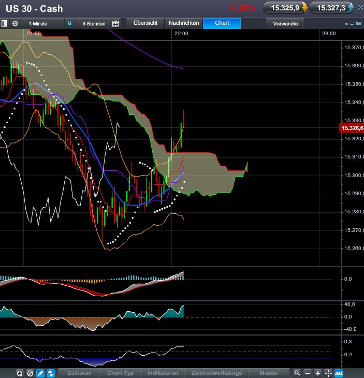The width and height of the screenshot is (364, 378).
Task: Open the Chart Typ menu
Action: tap(120, 373)
